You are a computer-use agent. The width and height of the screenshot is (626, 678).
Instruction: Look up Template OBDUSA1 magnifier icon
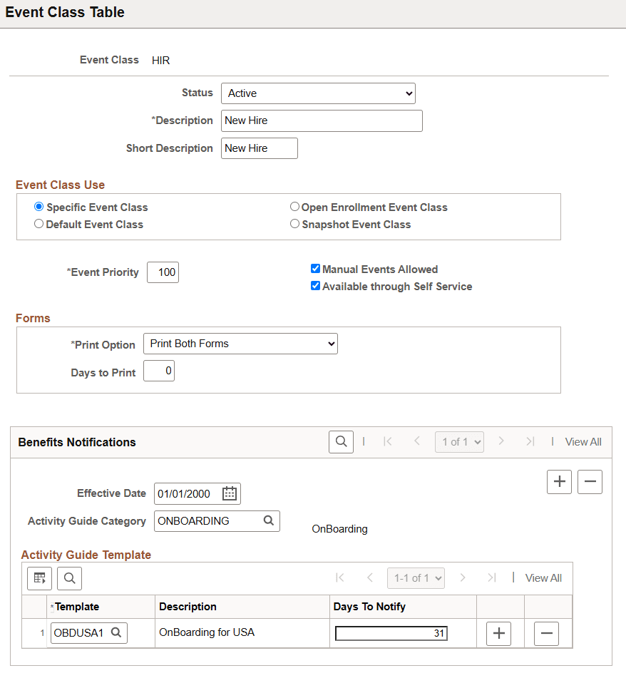click(116, 632)
